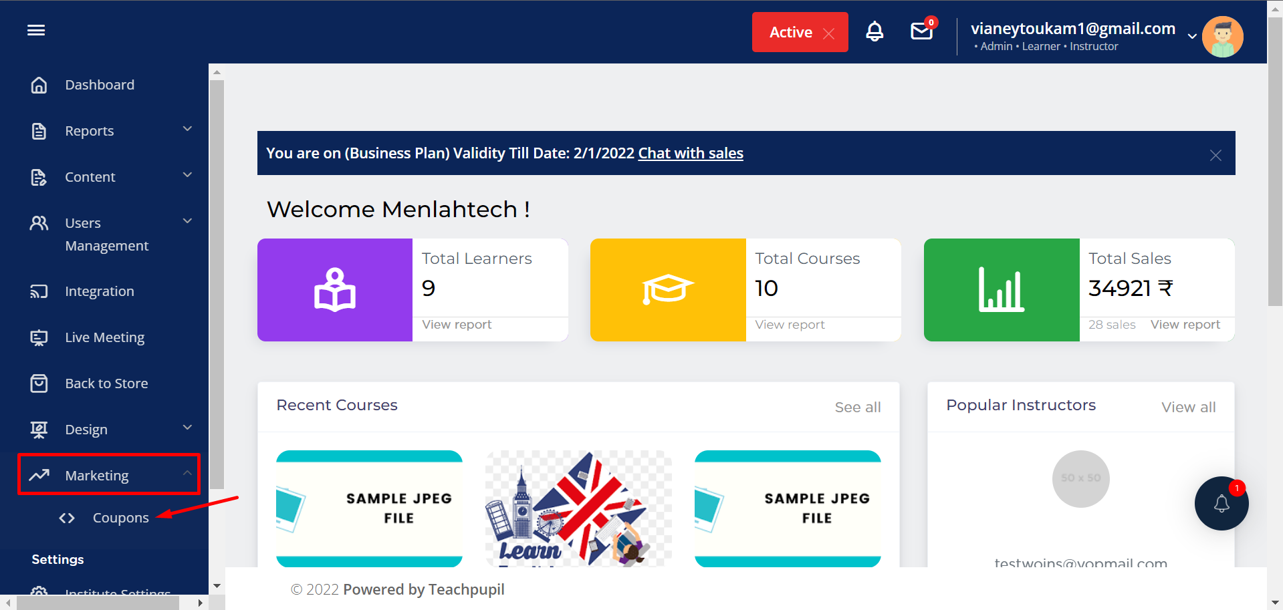Click the sidebar vertical scrollbar thumb
This screenshot has height=610, width=1283.
[217, 285]
